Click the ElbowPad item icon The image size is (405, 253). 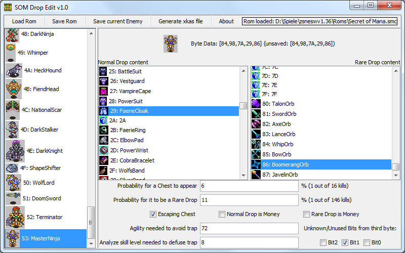[x=104, y=140]
